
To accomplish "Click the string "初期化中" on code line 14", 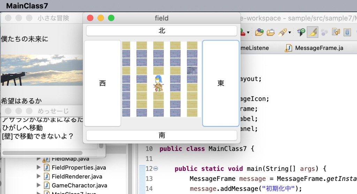I will (x=279, y=188).
